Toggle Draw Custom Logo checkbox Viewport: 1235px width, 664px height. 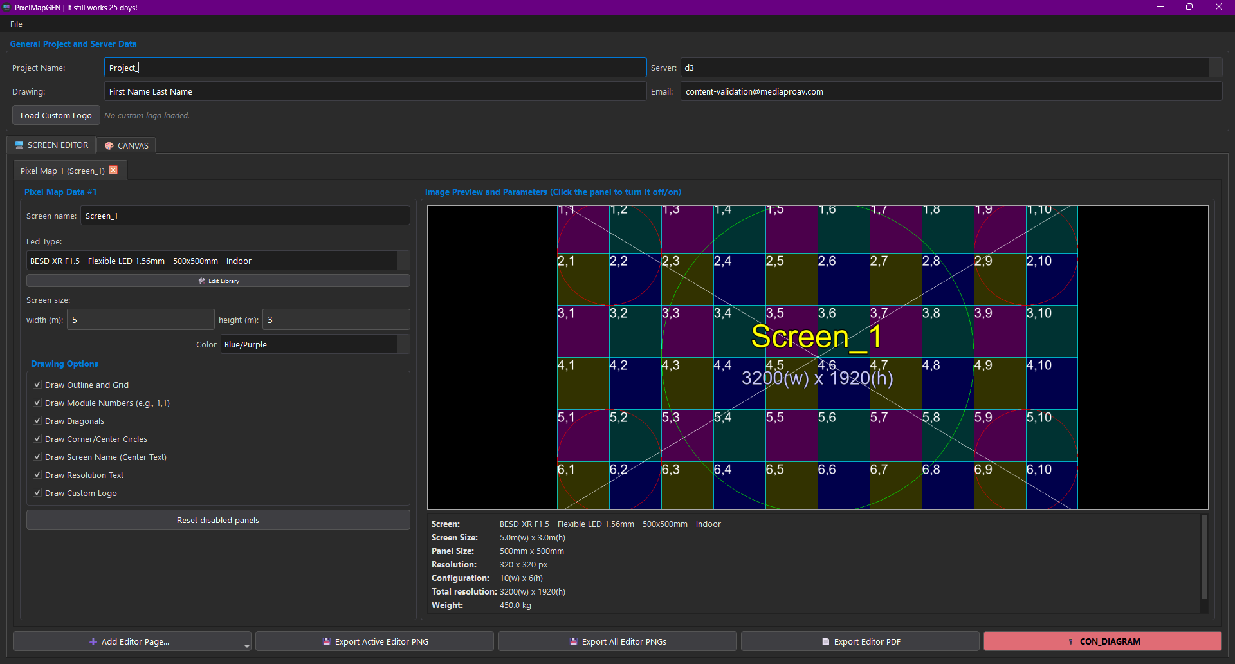tap(37, 493)
